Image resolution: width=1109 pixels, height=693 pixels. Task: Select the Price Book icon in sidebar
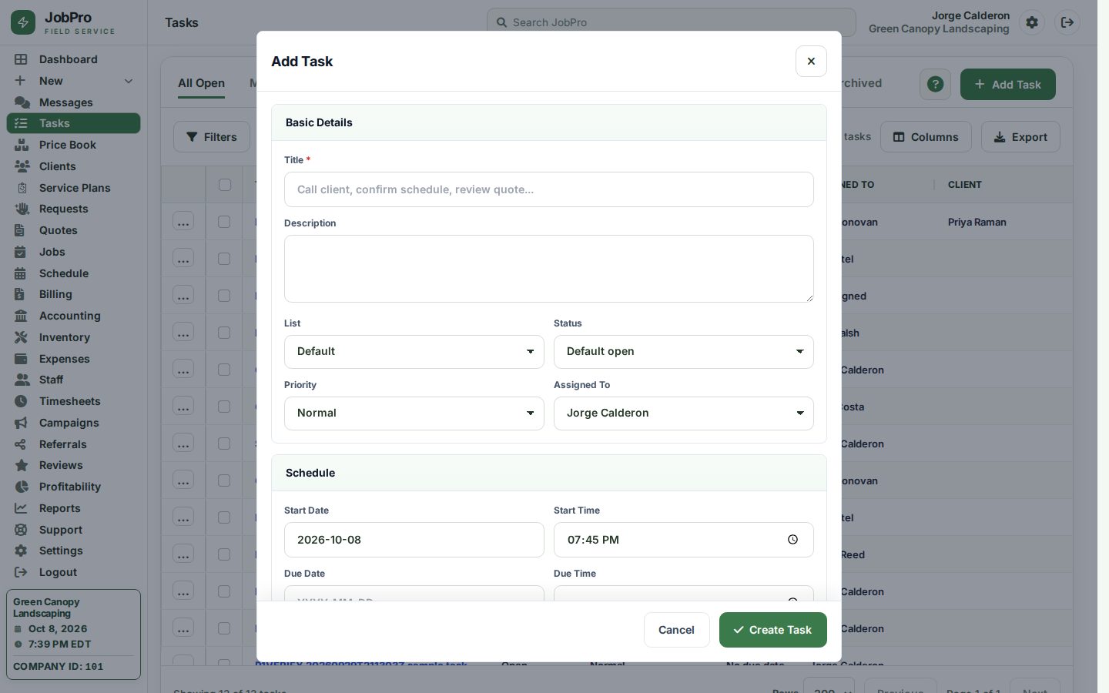tap(22, 145)
